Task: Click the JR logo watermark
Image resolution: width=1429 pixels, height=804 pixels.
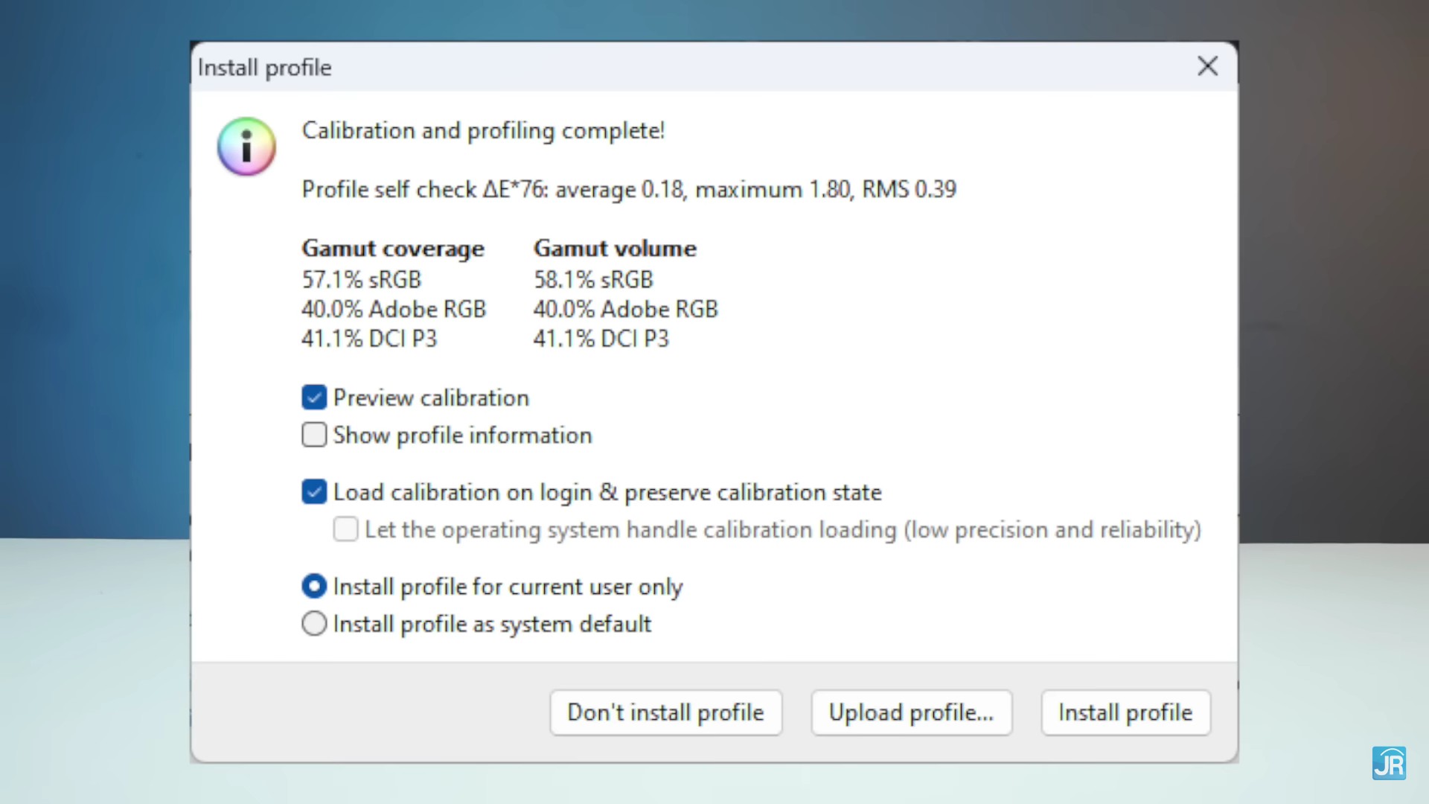Action: (1389, 763)
